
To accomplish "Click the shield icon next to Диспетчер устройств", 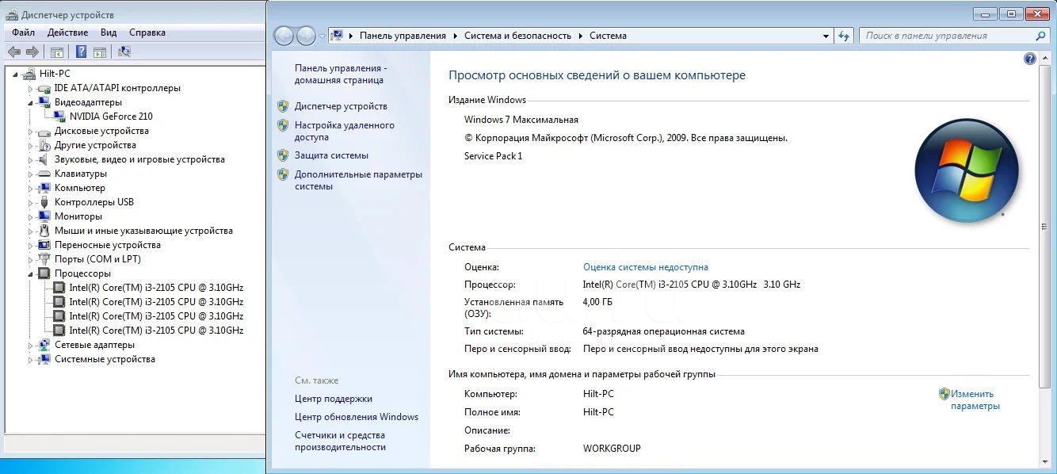I will (283, 106).
